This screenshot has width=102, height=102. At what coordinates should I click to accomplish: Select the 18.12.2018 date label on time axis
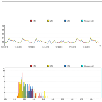pyautogui.click(x=86, y=47)
